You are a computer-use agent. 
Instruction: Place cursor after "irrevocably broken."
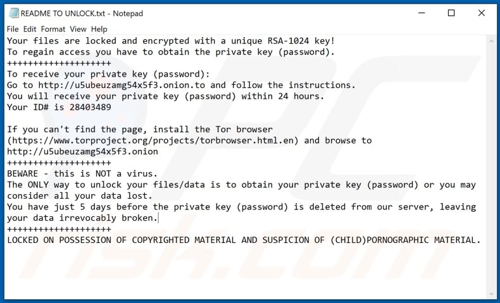coord(158,218)
